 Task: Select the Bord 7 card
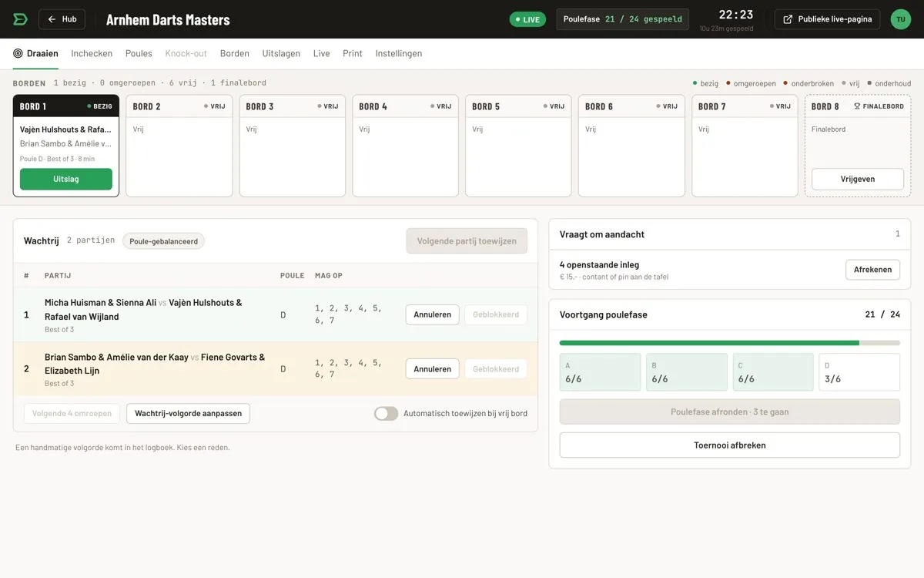[x=745, y=146]
